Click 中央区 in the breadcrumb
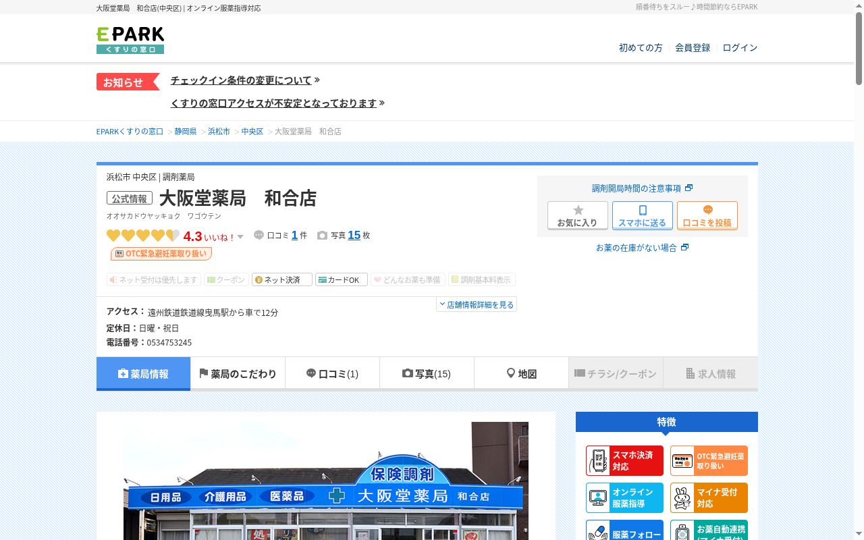Screen dimensions: 864x540 click(252, 131)
